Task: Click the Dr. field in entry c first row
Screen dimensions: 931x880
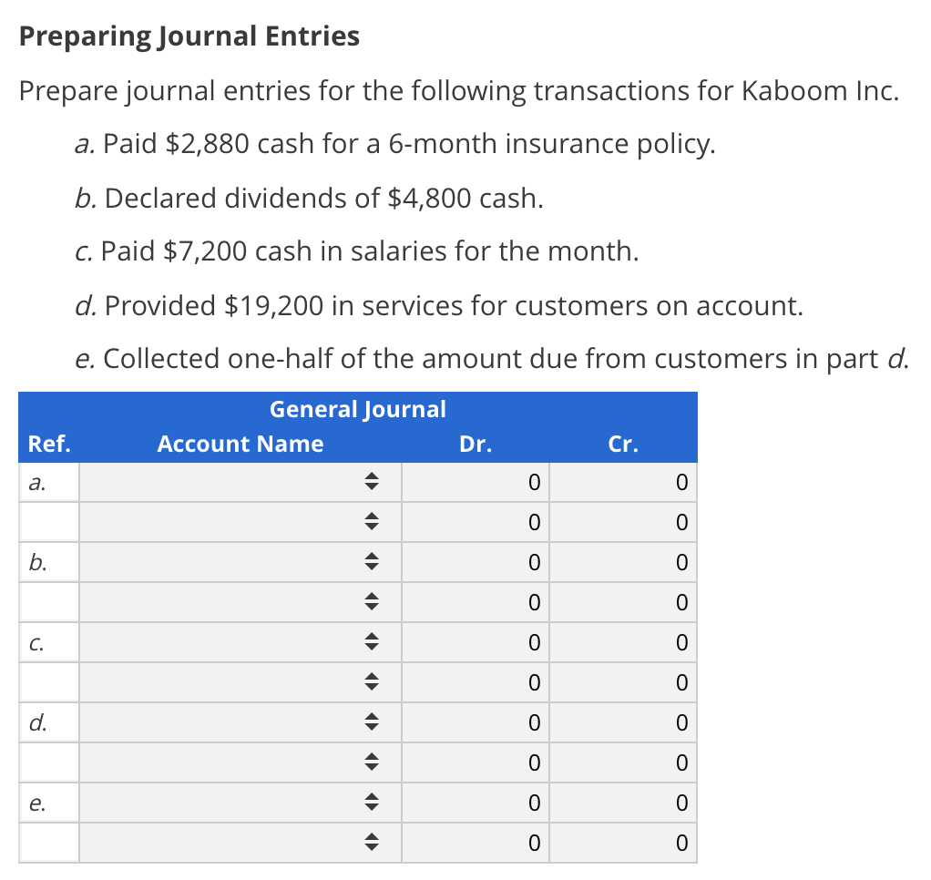Action: 475,642
